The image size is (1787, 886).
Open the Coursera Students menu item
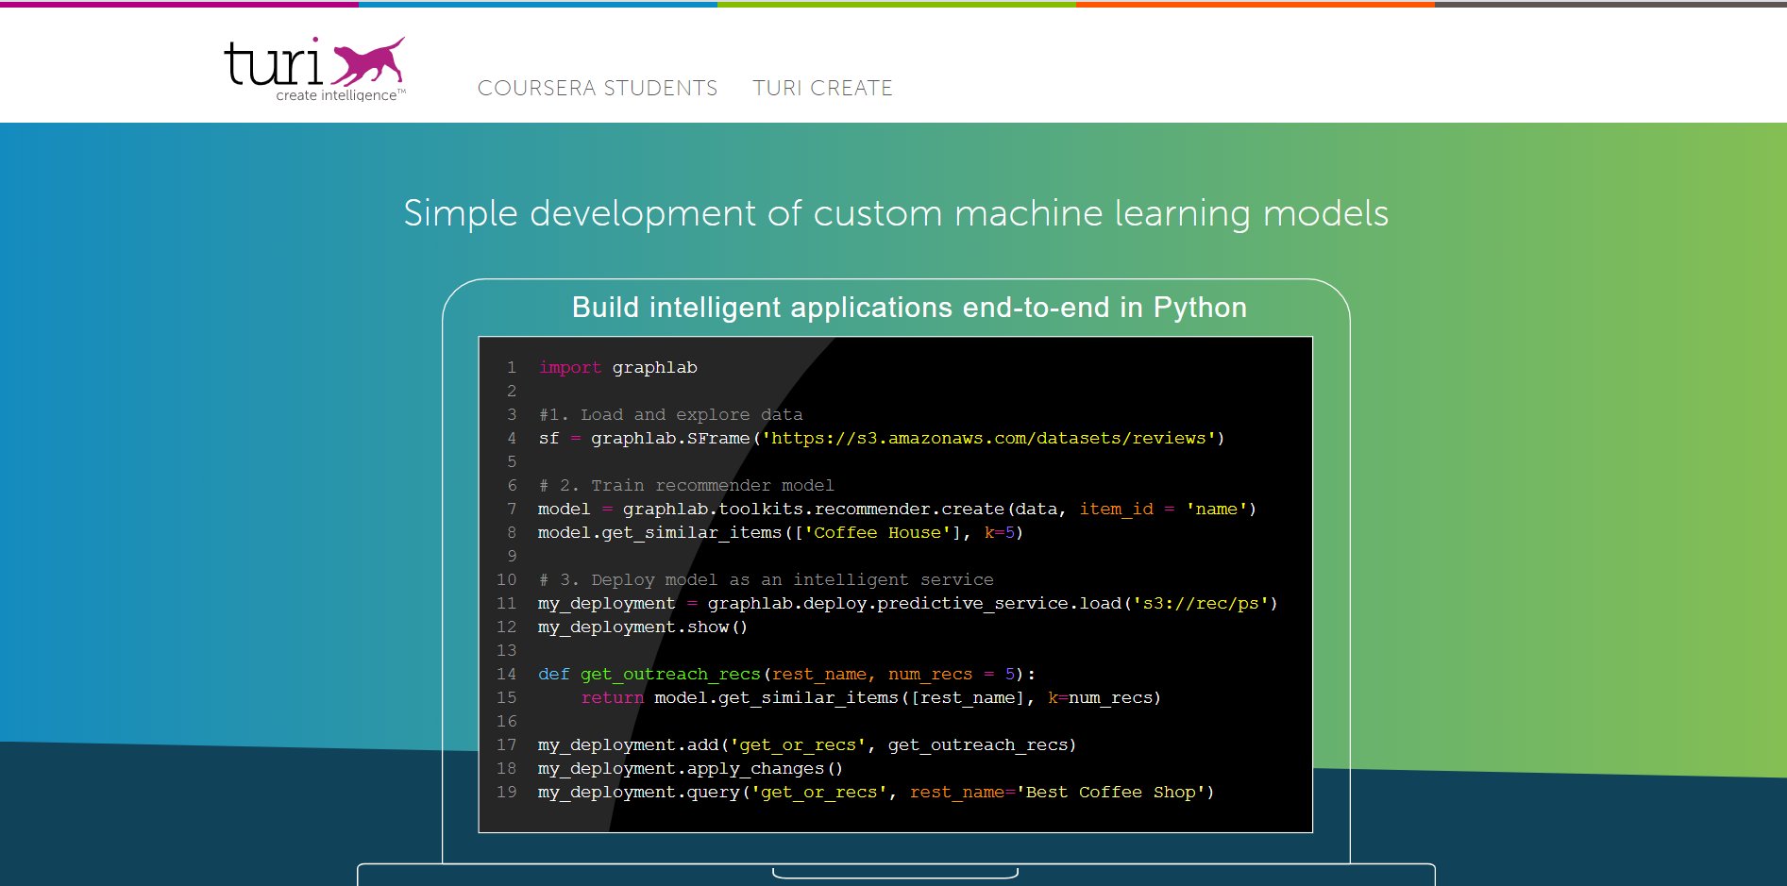tap(598, 88)
